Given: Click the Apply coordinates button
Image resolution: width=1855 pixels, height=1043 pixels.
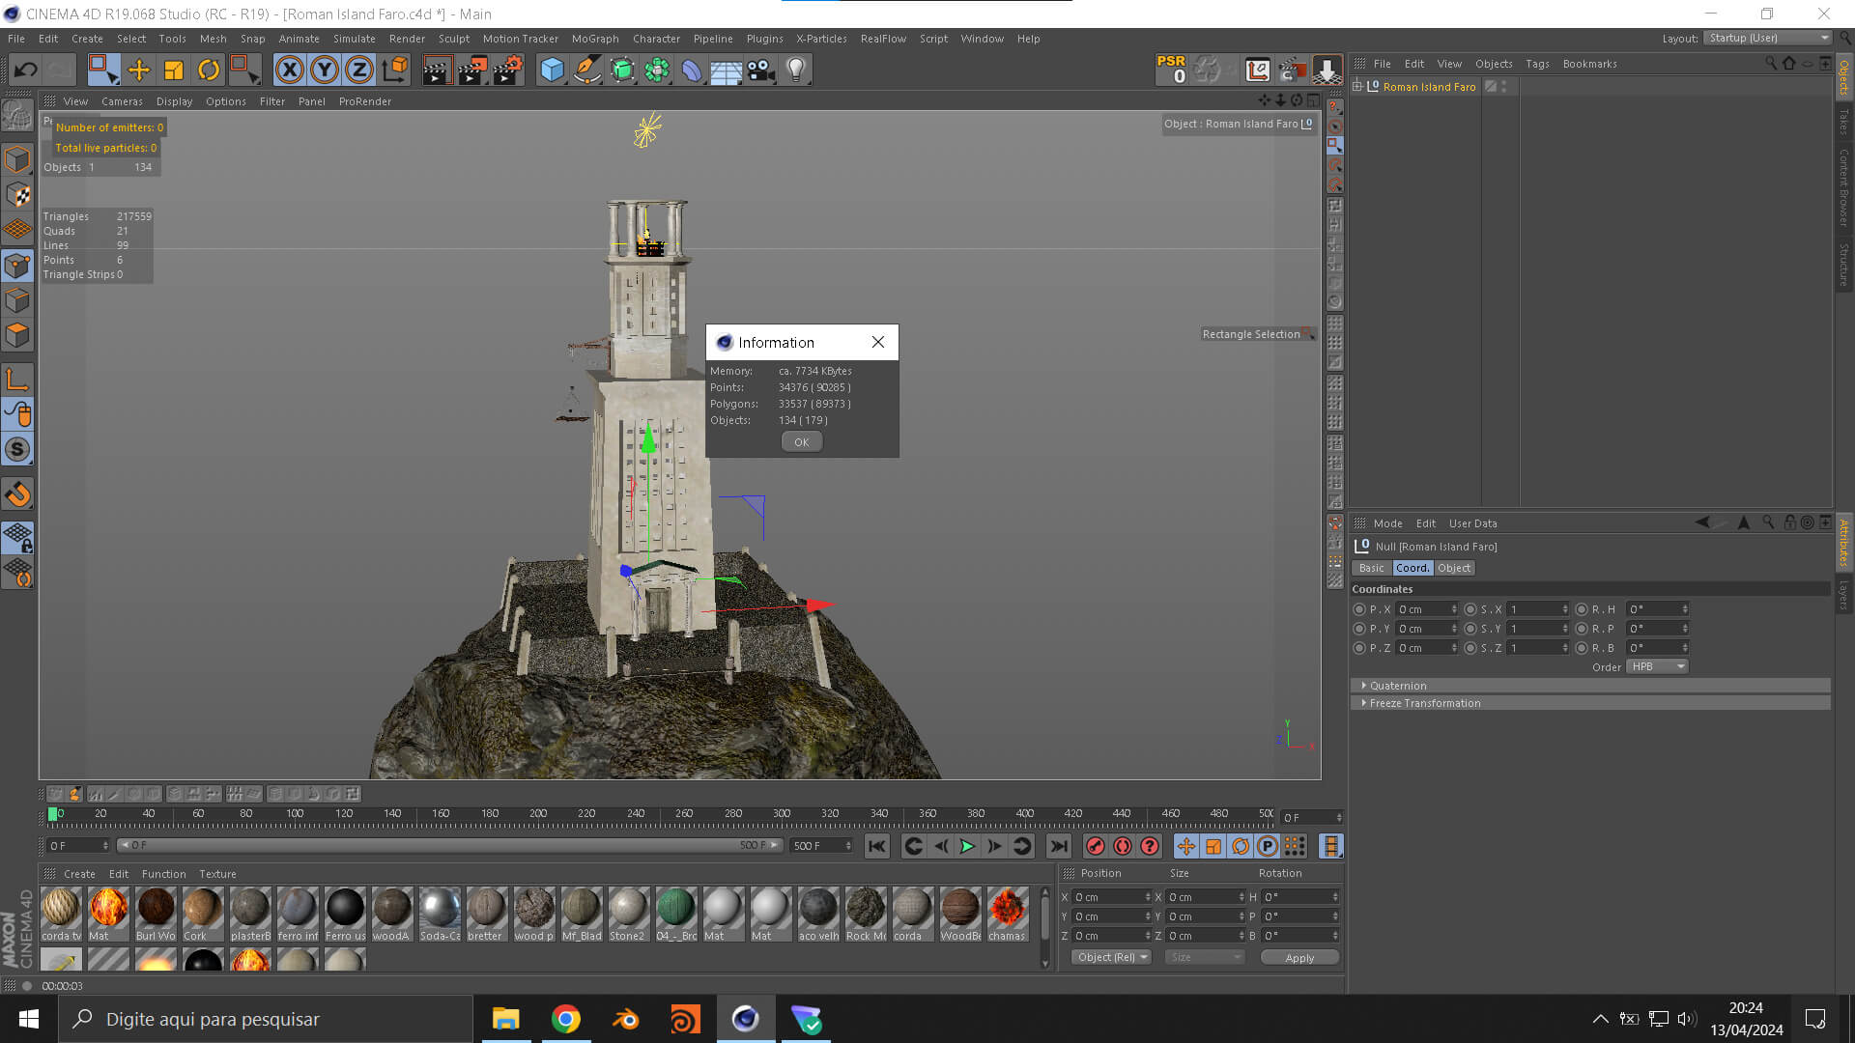Looking at the screenshot, I should point(1298,958).
